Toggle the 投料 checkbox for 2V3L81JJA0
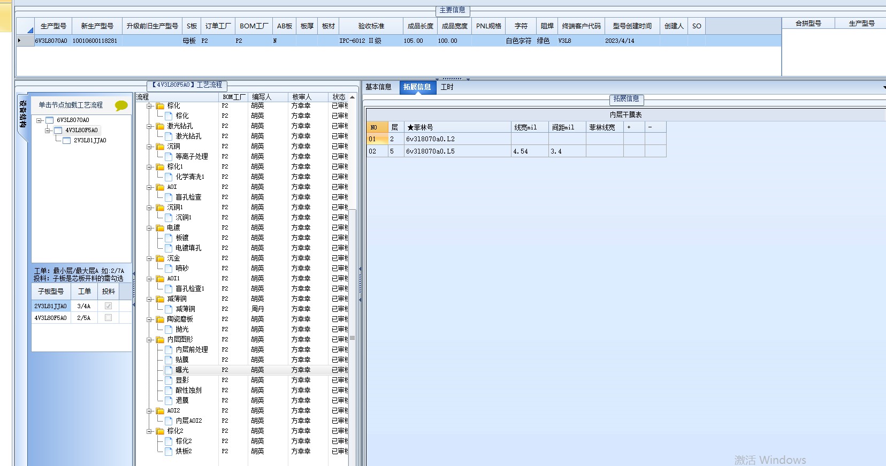The height and width of the screenshot is (466, 886). point(109,306)
